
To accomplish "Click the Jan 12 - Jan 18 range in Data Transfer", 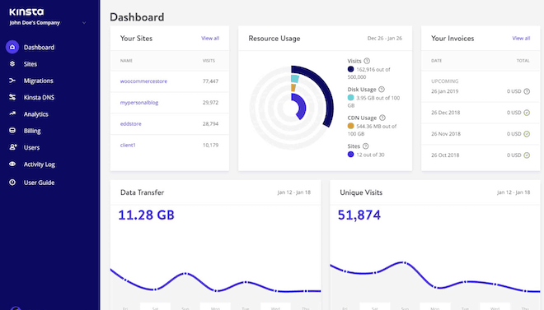I will point(294,192).
